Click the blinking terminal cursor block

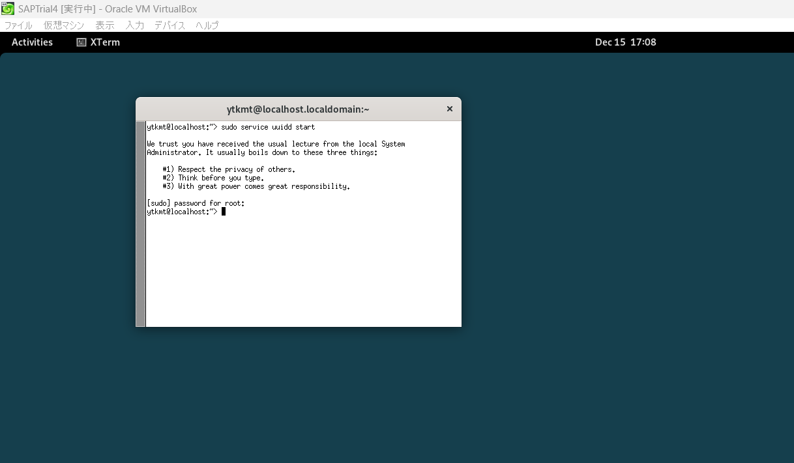click(223, 211)
